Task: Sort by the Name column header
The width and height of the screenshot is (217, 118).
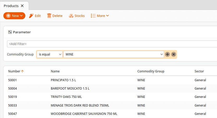Action: [x=55, y=71]
